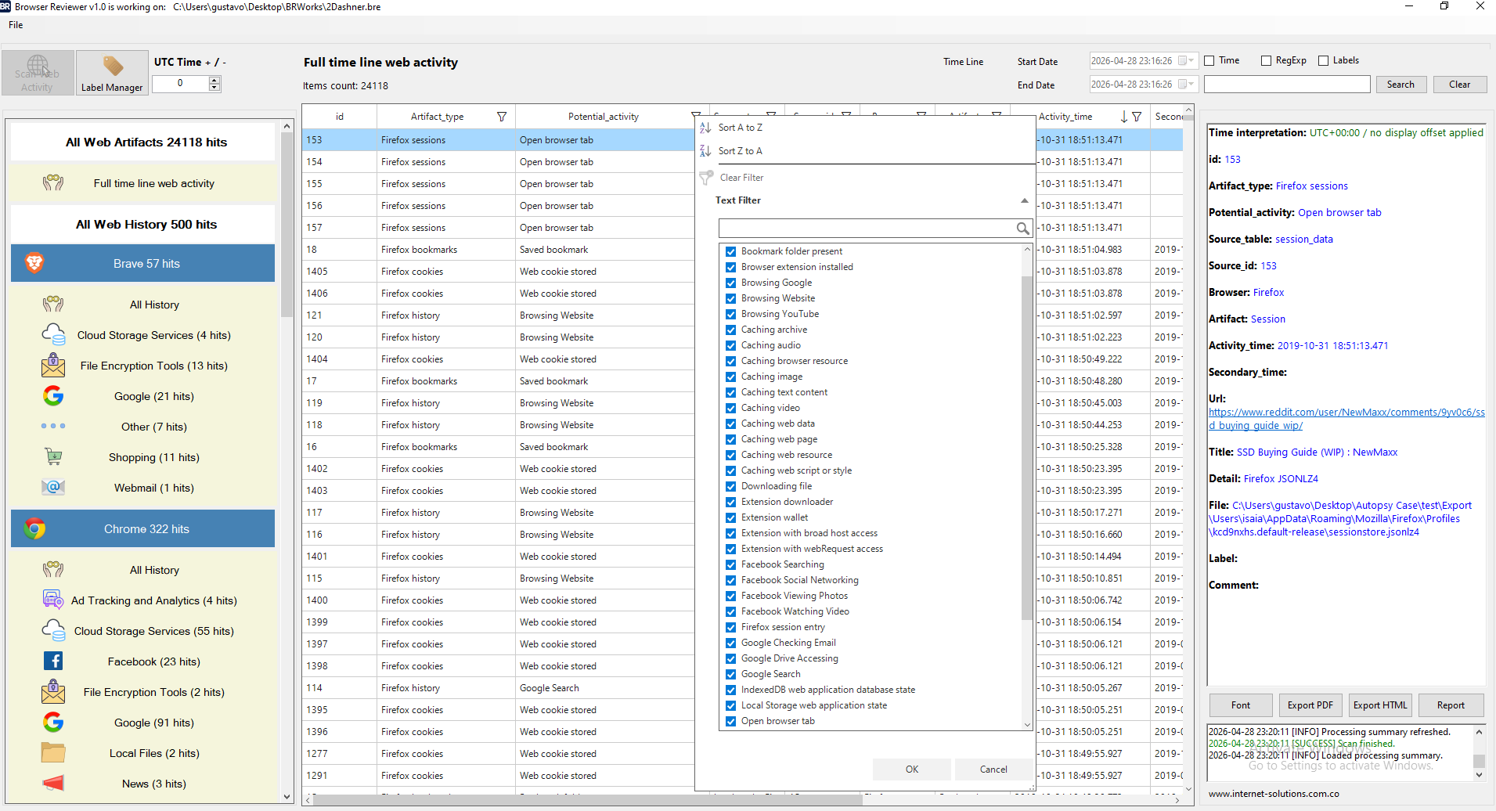Toggle the Time checkbox
Image resolution: width=1496 pixels, height=811 pixels.
pyautogui.click(x=1209, y=61)
